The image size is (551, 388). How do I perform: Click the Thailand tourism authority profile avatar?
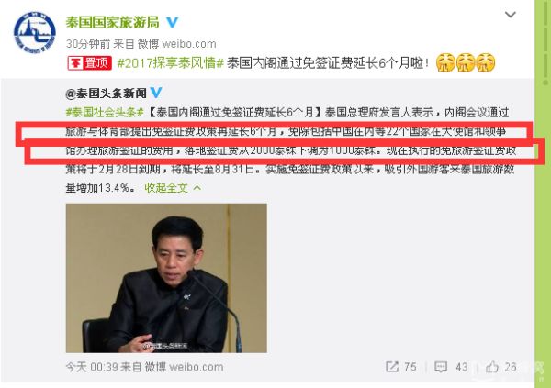tap(35, 32)
